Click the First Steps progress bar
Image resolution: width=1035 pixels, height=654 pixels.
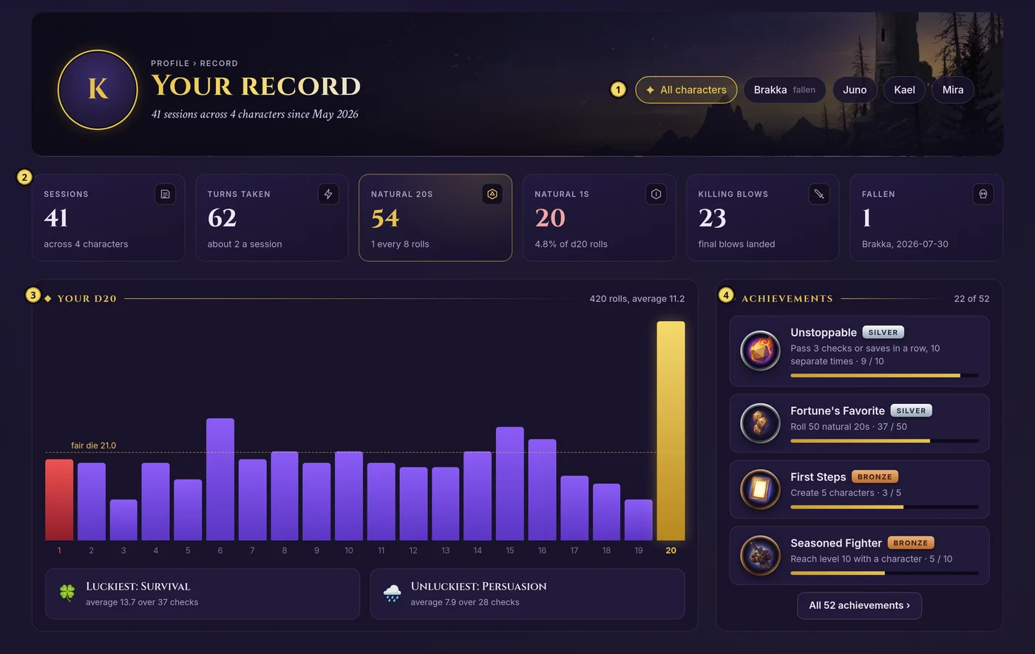click(x=884, y=508)
